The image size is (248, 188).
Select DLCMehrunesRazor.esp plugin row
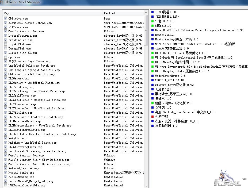tap(73, 121)
